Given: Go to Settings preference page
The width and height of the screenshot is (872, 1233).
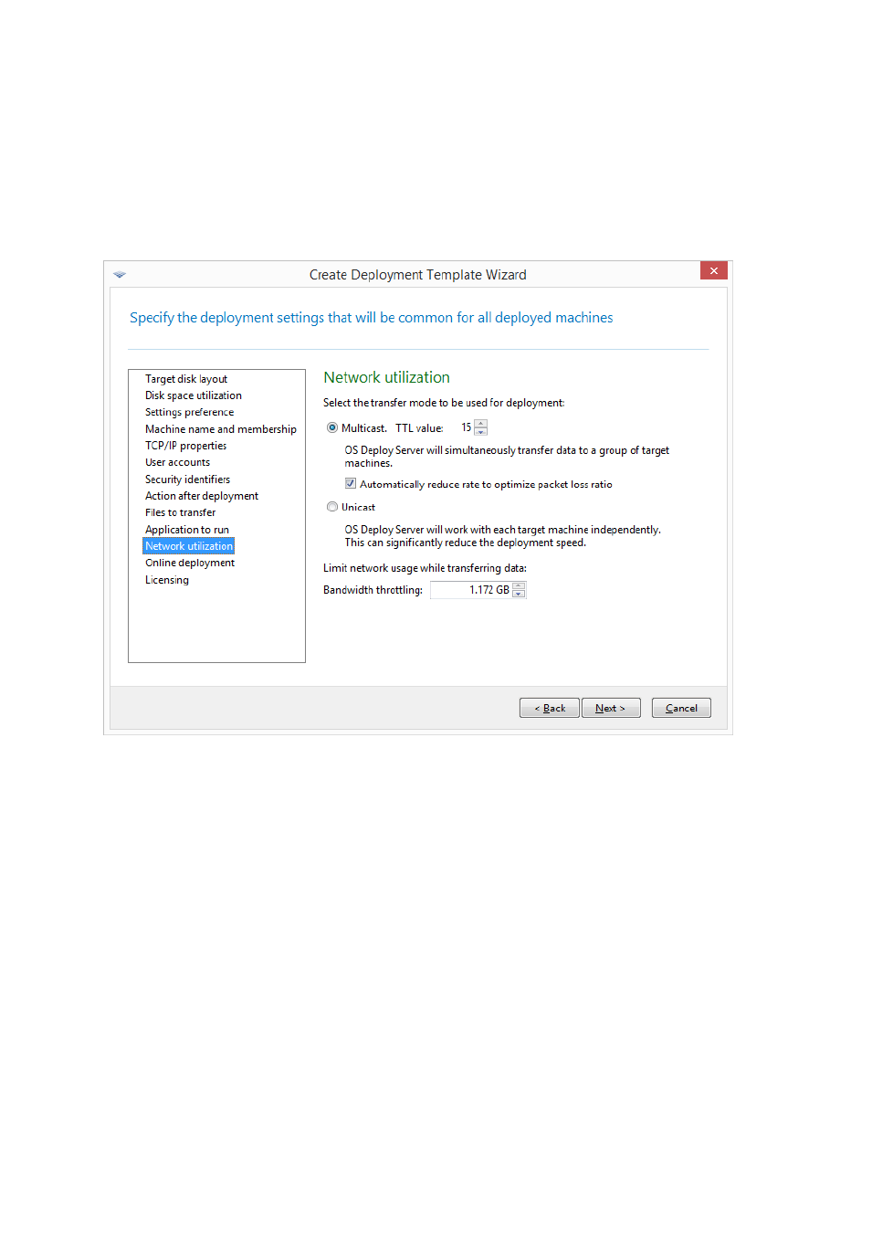Looking at the screenshot, I should click(189, 413).
